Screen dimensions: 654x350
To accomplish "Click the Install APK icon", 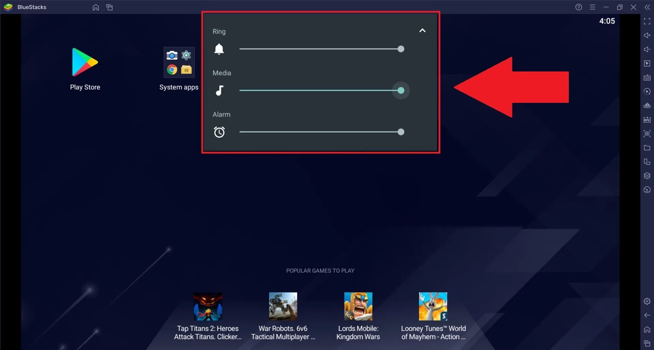I will [647, 120].
